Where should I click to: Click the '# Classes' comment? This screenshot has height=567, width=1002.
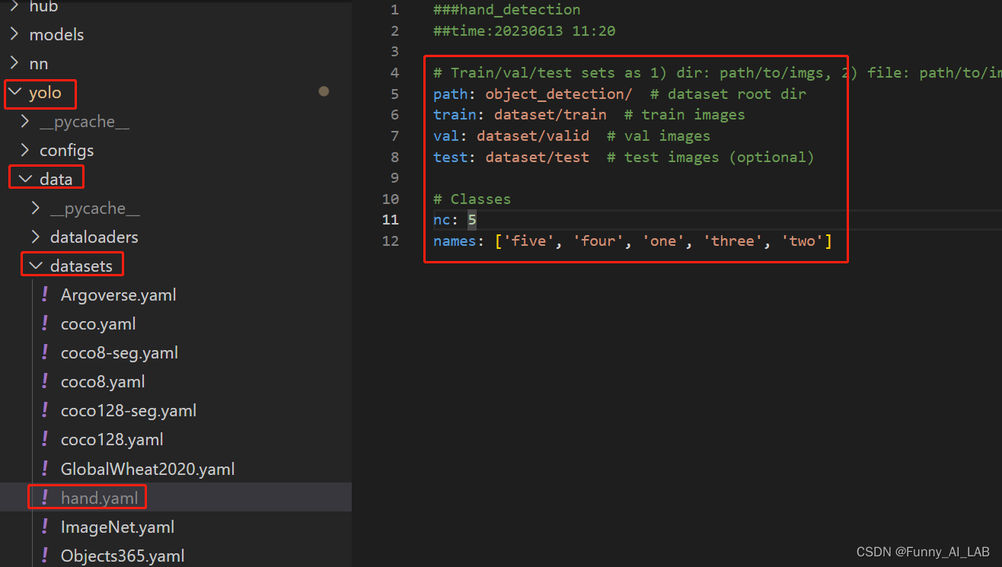[472, 199]
